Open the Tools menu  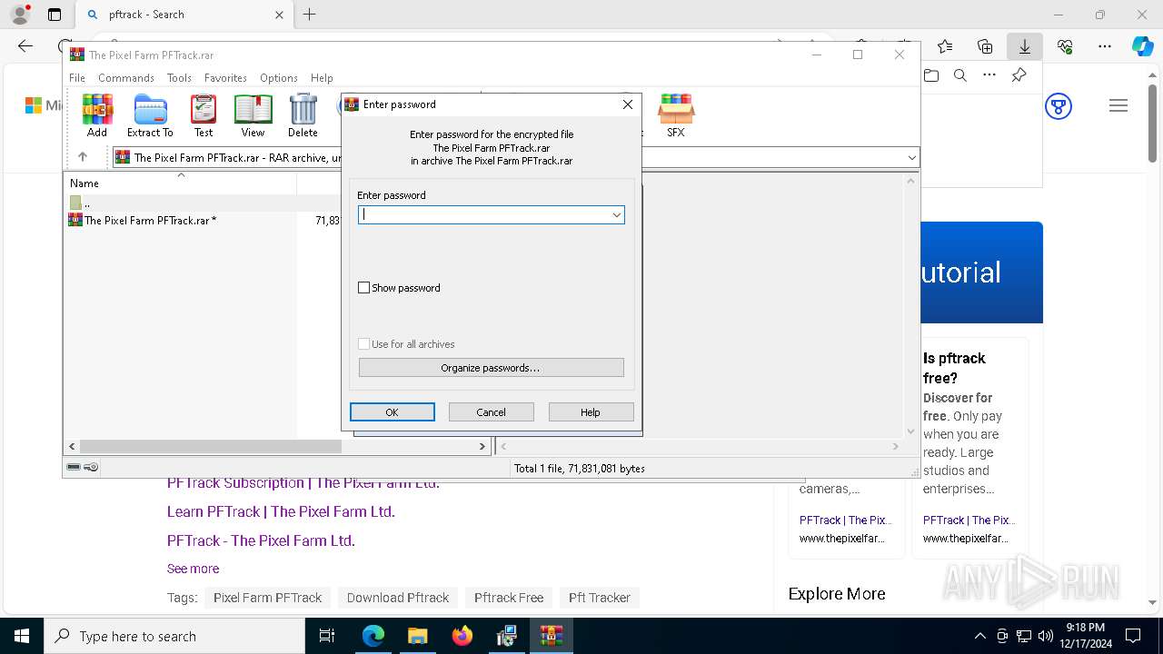(179, 78)
